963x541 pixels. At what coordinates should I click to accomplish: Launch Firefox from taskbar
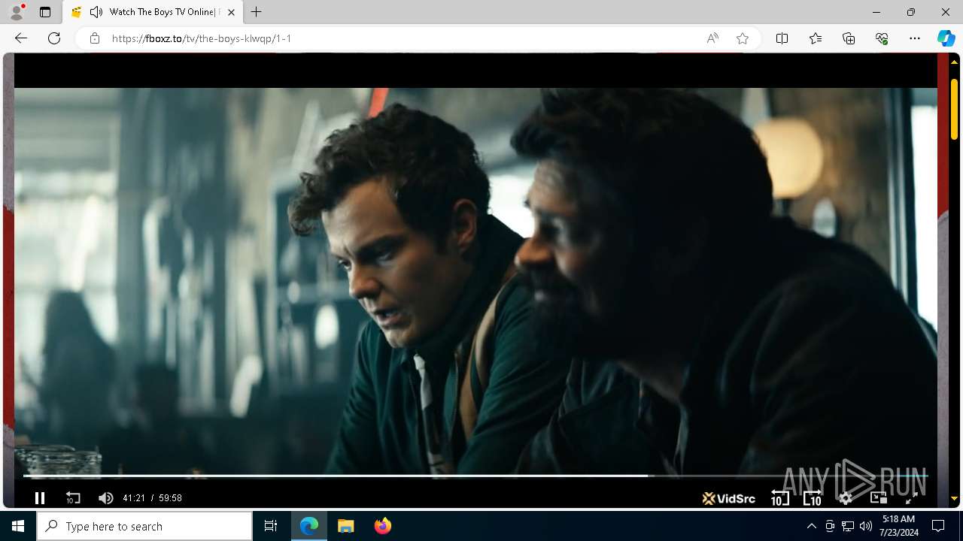(382, 526)
